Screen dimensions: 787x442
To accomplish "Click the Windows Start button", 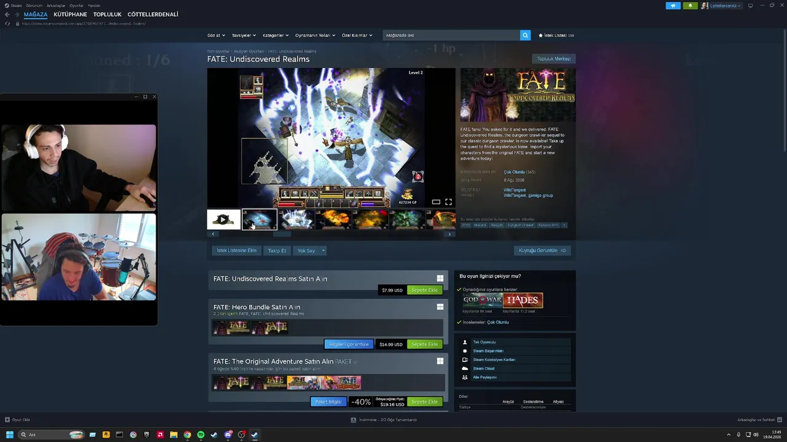I will tap(9, 435).
